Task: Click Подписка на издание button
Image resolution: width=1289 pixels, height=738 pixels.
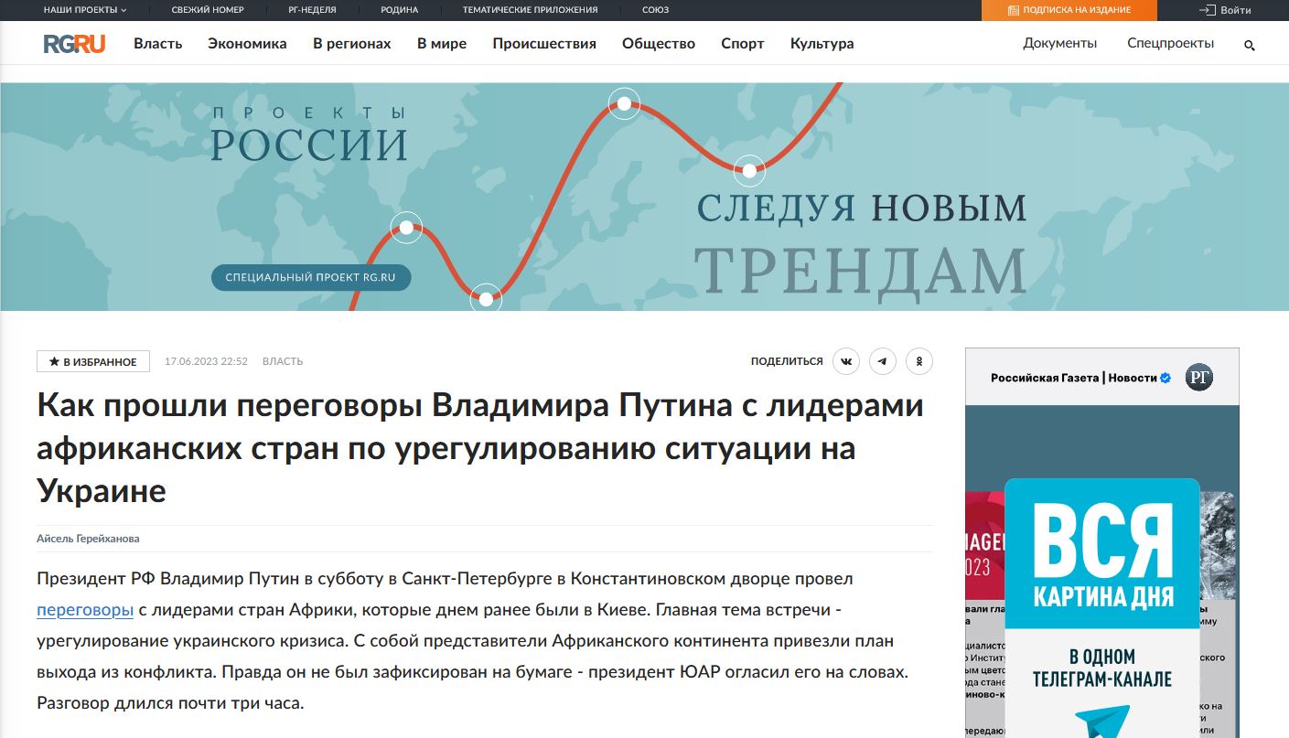Action: coord(1069,10)
